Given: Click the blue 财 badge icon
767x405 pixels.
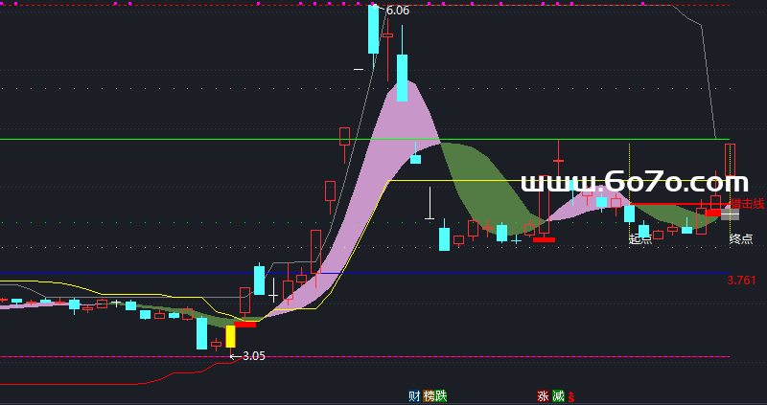Looking at the screenshot, I should pyautogui.click(x=414, y=396).
